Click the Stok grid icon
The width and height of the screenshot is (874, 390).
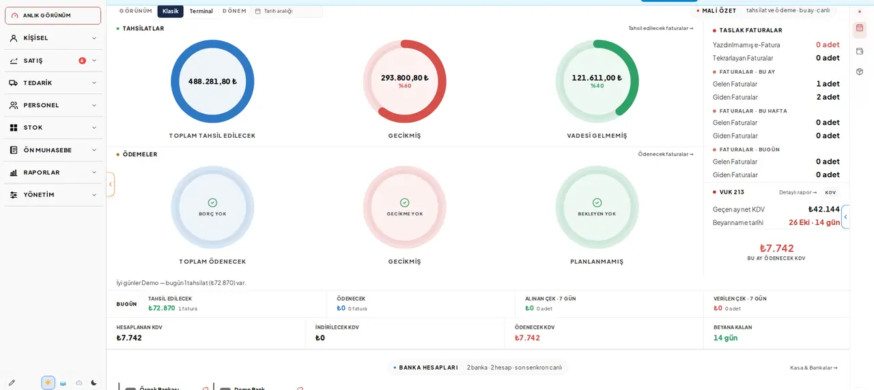[x=14, y=127]
